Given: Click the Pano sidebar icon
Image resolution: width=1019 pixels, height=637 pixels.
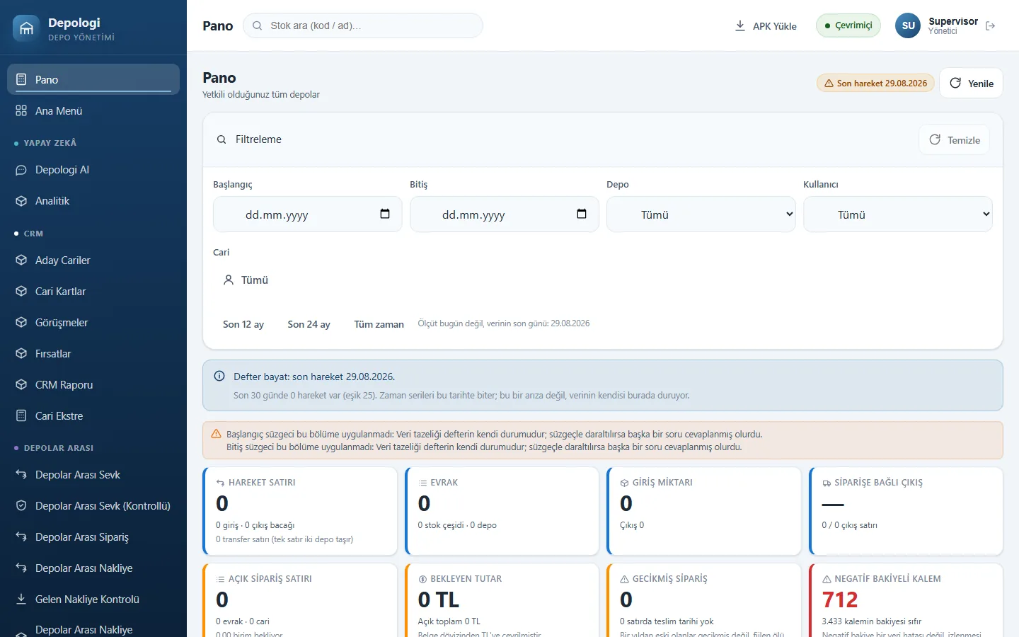Looking at the screenshot, I should coord(21,79).
